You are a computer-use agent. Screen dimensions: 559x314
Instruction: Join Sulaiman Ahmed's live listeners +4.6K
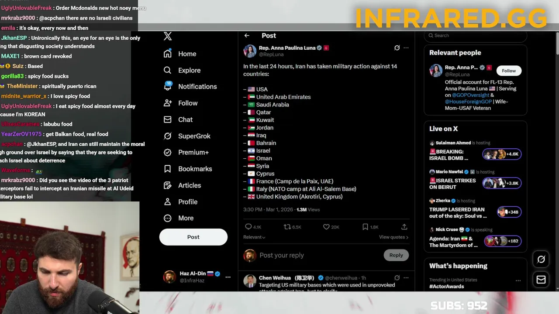click(x=502, y=154)
